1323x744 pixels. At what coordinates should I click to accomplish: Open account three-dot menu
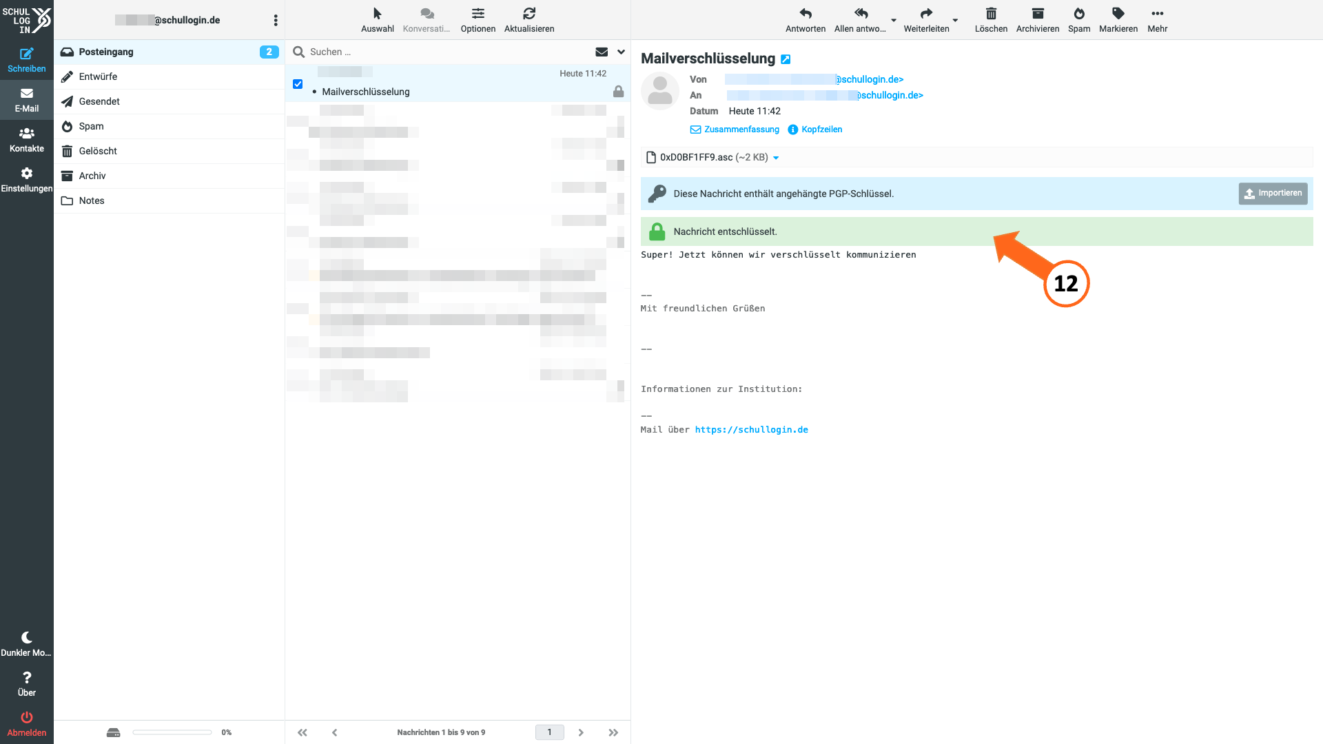point(276,20)
